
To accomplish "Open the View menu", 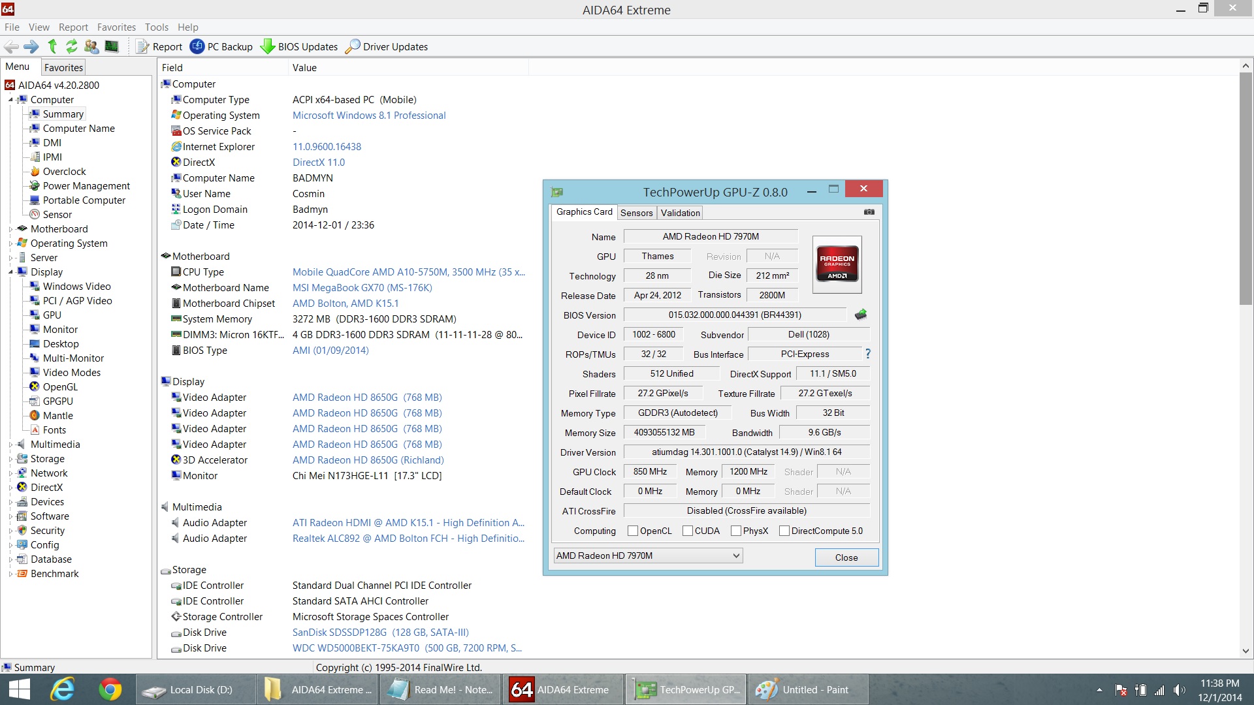I will click(39, 27).
